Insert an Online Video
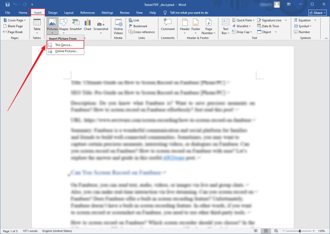 tap(118, 27)
